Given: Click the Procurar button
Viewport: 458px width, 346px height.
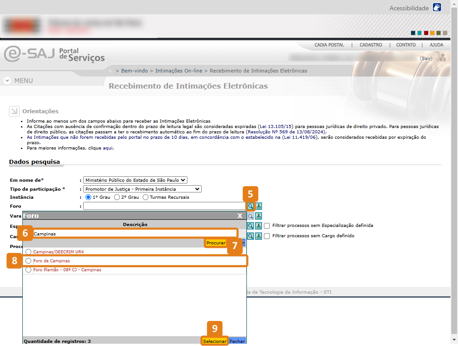Looking at the screenshot, I should pyautogui.click(x=216, y=243).
